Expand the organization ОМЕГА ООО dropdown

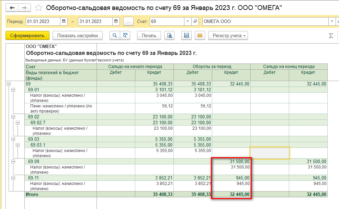[x=332, y=21]
